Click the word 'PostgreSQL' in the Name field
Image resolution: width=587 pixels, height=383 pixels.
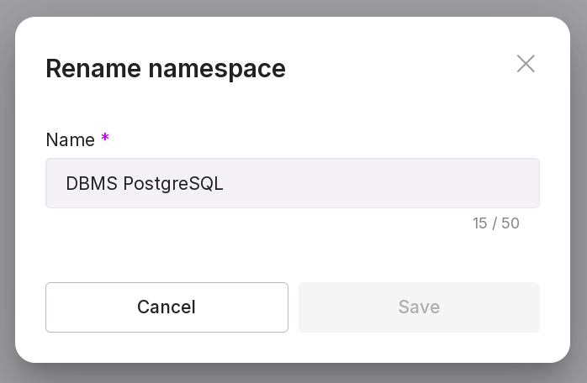pyautogui.click(x=173, y=183)
